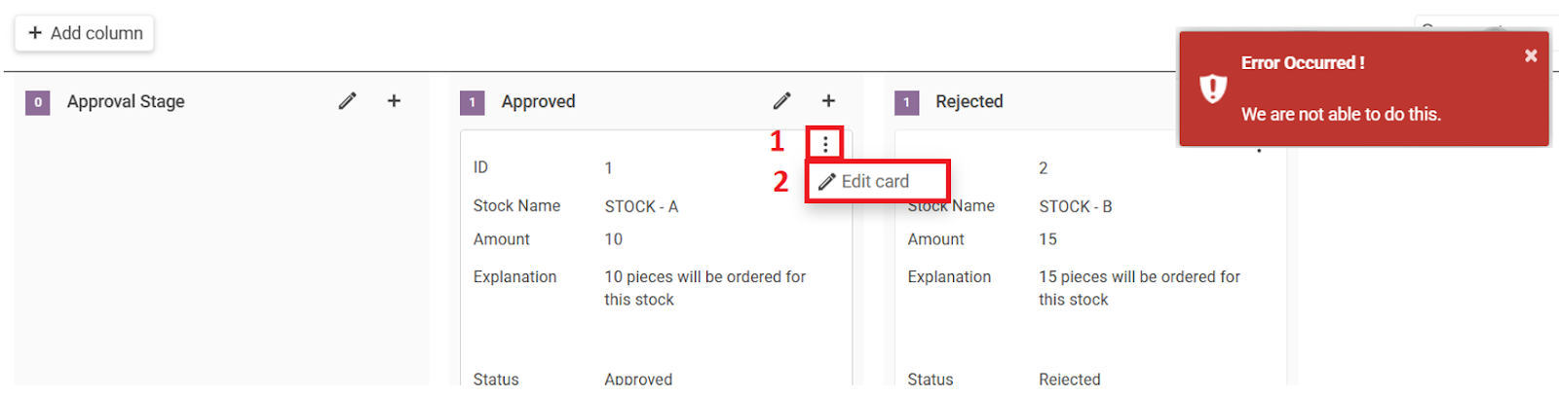Click the Approval Stage column title

pyautogui.click(x=126, y=101)
